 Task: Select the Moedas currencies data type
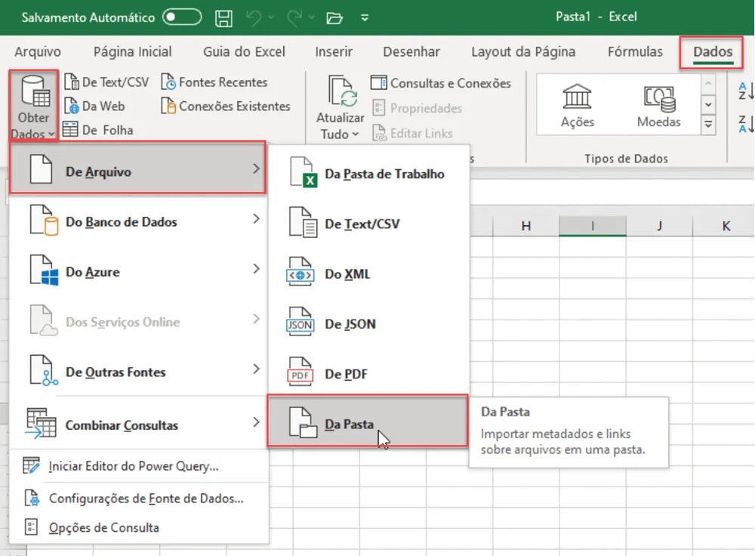point(658,105)
